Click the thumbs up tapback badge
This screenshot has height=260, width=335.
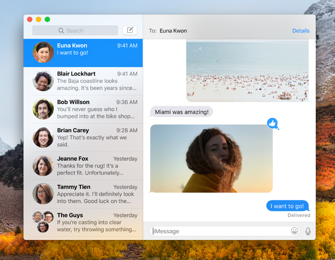point(272,123)
